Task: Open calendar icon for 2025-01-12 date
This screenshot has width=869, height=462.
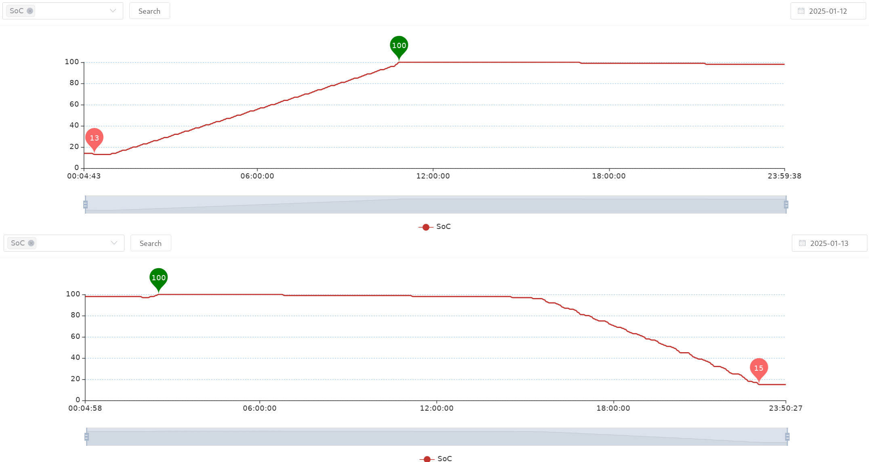Action: tap(801, 11)
